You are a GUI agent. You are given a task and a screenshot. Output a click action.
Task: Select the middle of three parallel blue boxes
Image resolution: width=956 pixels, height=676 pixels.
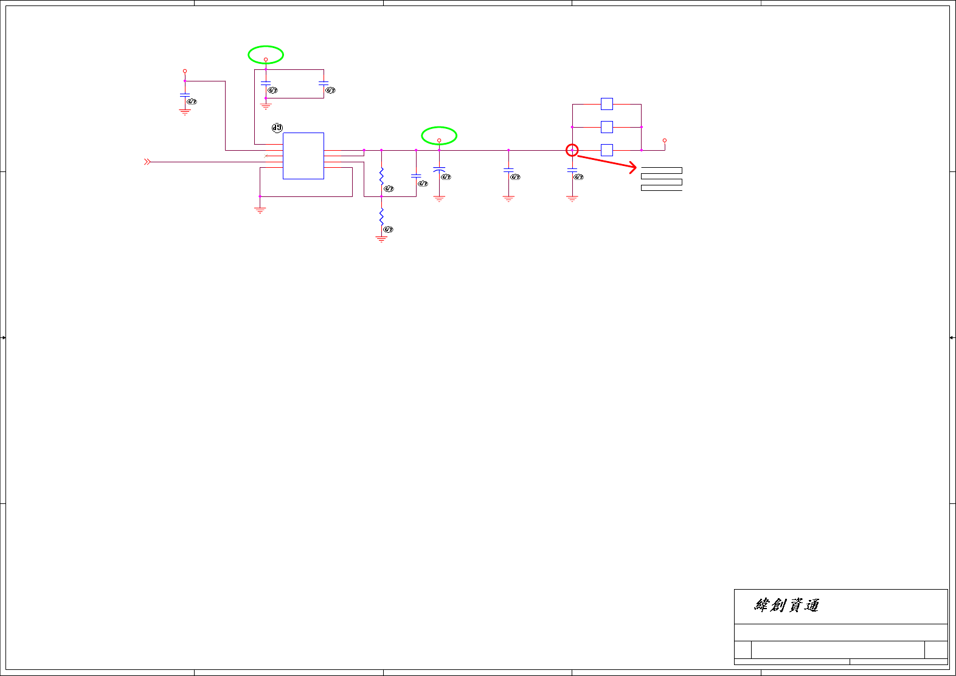(607, 127)
